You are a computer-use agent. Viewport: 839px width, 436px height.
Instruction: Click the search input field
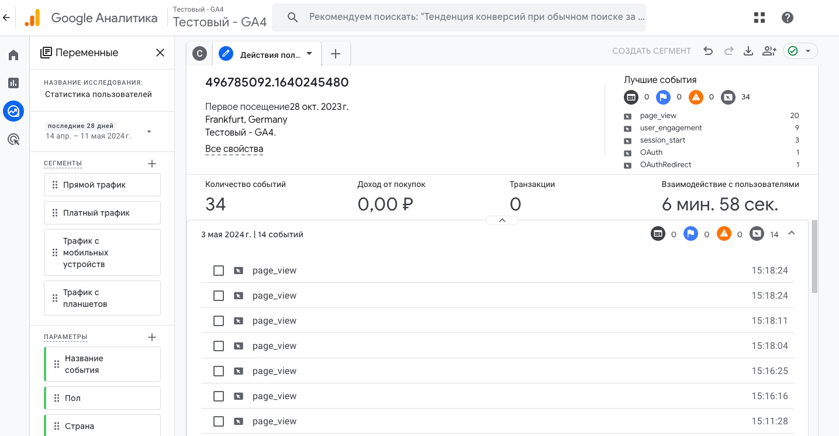(459, 18)
